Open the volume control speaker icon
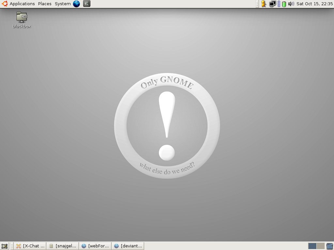 pyautogui.click(x=291, y=4)
